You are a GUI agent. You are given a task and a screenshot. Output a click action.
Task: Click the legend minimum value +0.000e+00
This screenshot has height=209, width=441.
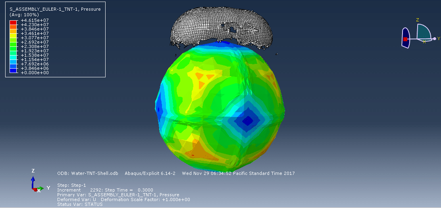[x=35, y=73]
